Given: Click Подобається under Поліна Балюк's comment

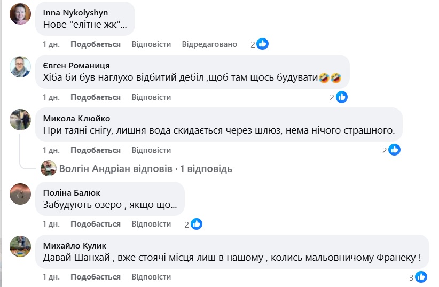Looking at the screenshot, I should point(96,224).
